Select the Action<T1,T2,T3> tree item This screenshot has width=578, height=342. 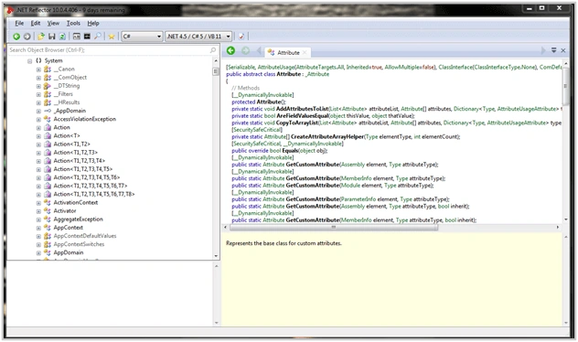76,153
